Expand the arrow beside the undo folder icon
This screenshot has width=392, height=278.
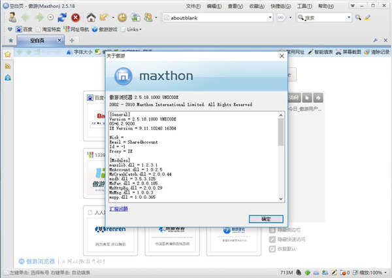113,18
